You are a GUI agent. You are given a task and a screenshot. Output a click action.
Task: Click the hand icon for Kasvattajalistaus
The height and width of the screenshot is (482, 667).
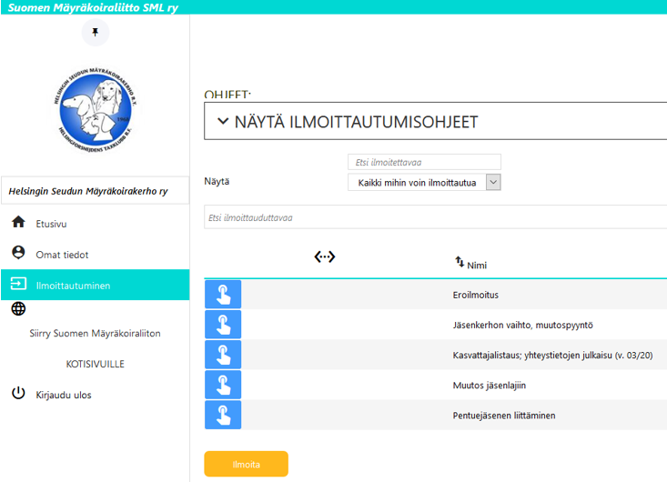[x=223, y=355]
